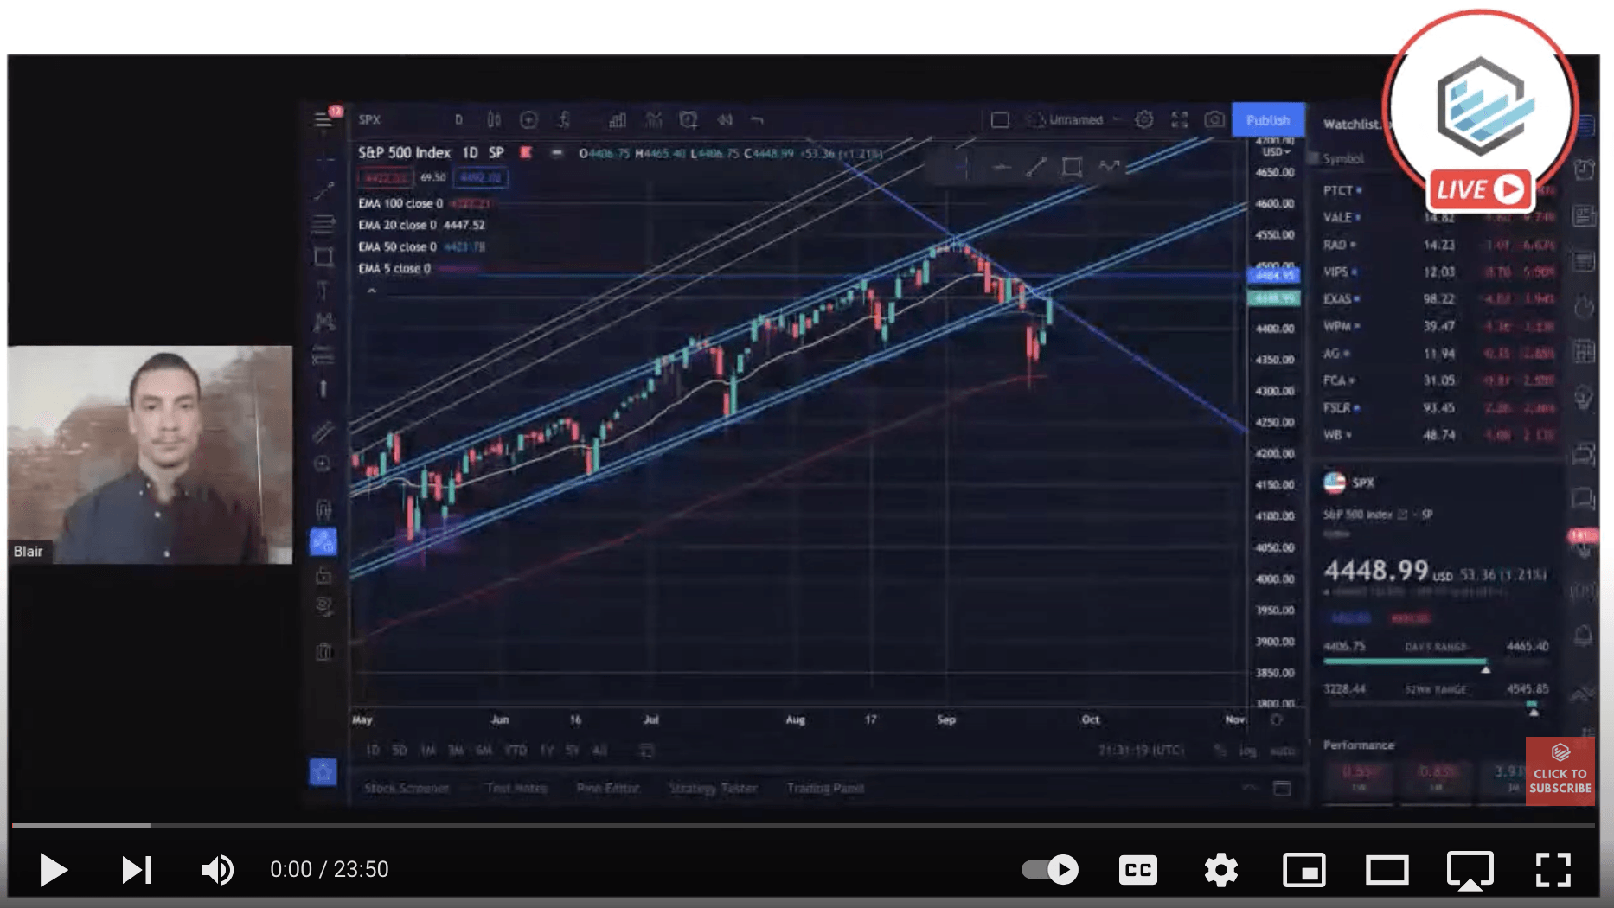This screenshot has width=1614, height=908.
Task: Toggle the log scale on the chart
Action: click(1246, 751)
